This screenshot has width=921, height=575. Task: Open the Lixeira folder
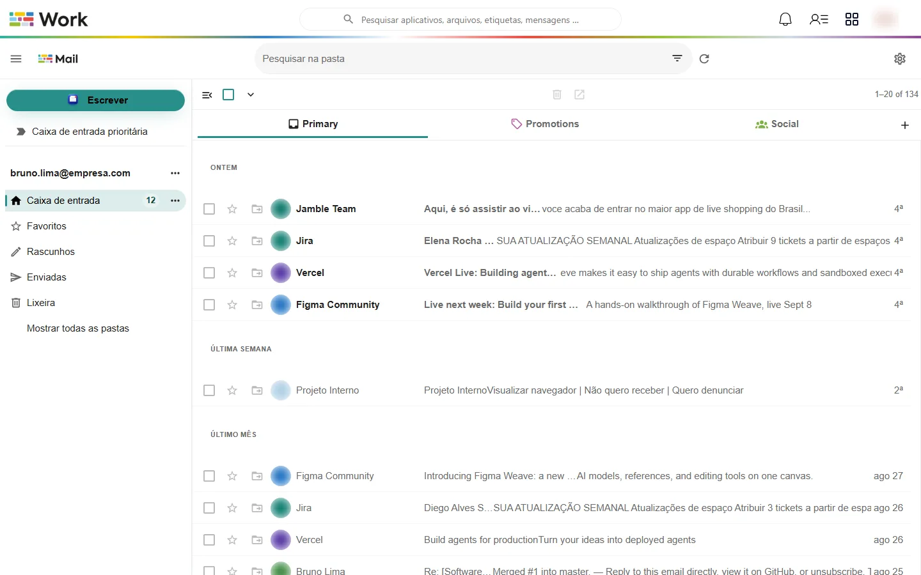click(95, 303)
